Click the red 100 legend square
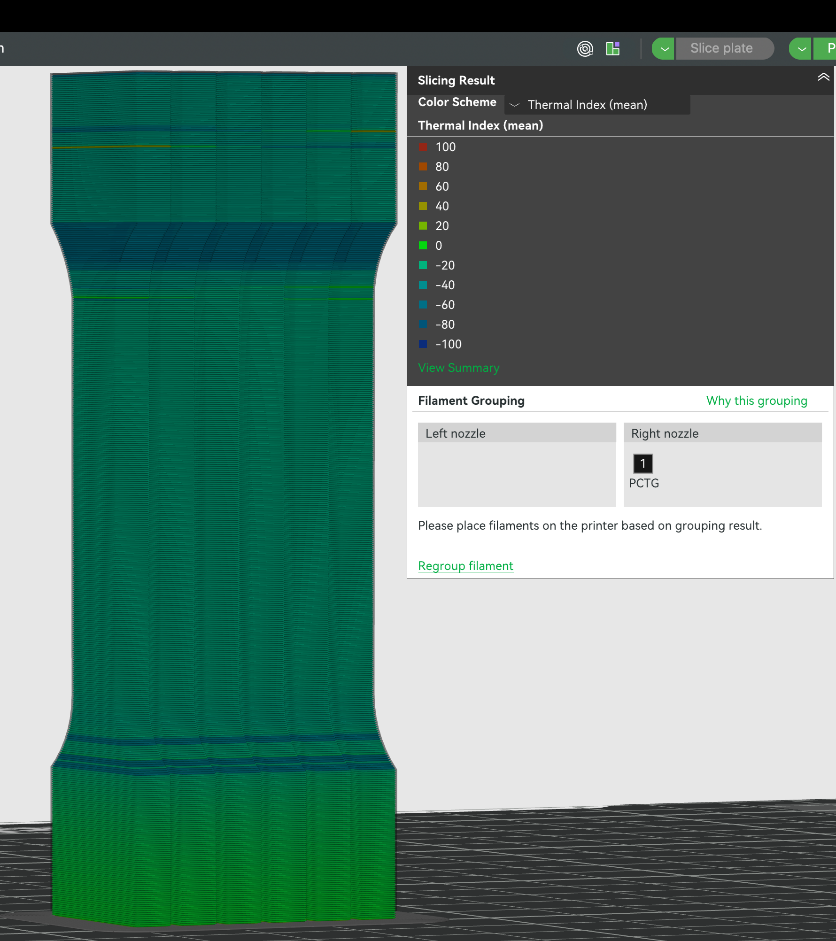This screenshot has width=836, height=941. point(423,147)
